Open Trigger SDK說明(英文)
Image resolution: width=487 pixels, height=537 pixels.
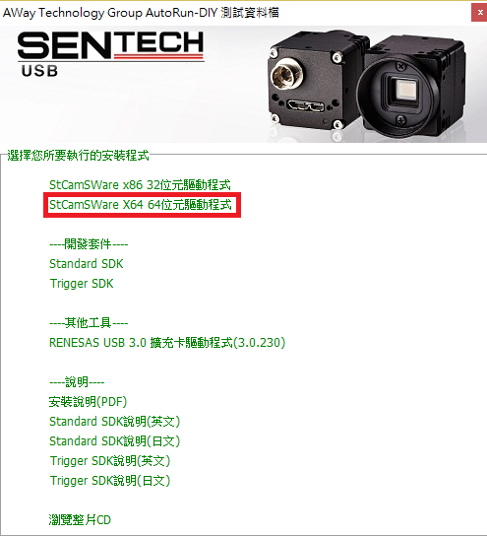tap(110, 461)
